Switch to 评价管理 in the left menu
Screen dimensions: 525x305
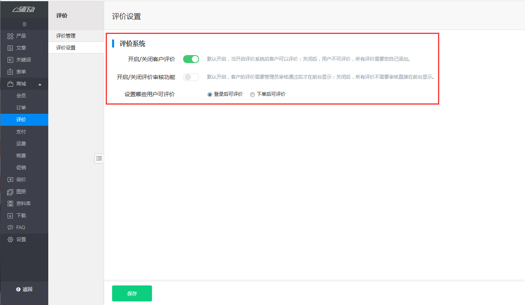(x=65, y=36)
